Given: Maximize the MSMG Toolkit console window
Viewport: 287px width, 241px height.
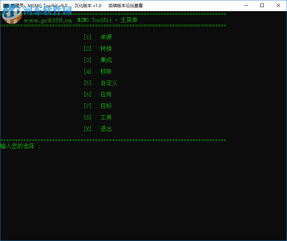Looking at the screenshot, I should click(262, 5).
